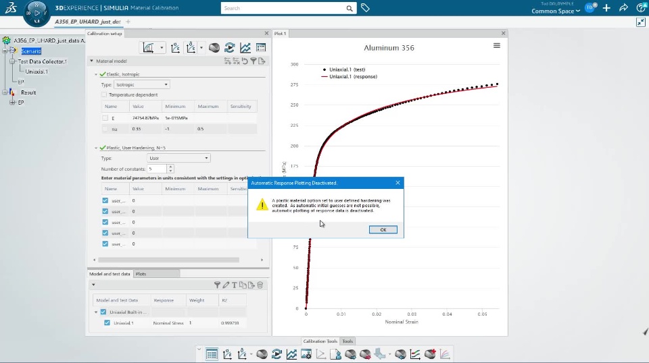The width and height of the screenshot is (649, 363).
Task: Check the E parameter checkbox
Action: [105, 118]
